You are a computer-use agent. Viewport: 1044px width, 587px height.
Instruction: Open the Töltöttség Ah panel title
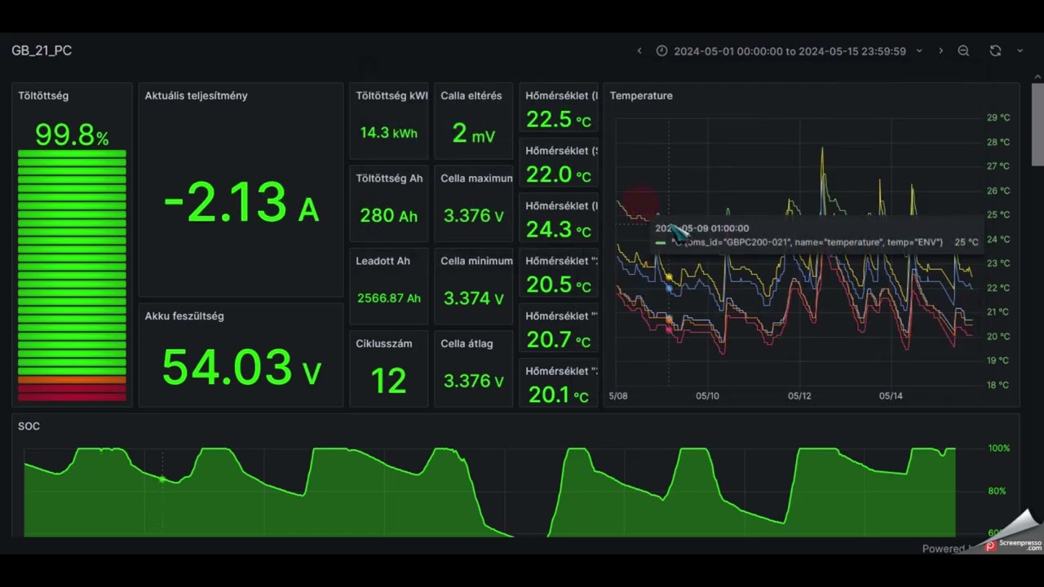[x=389, y=178]
